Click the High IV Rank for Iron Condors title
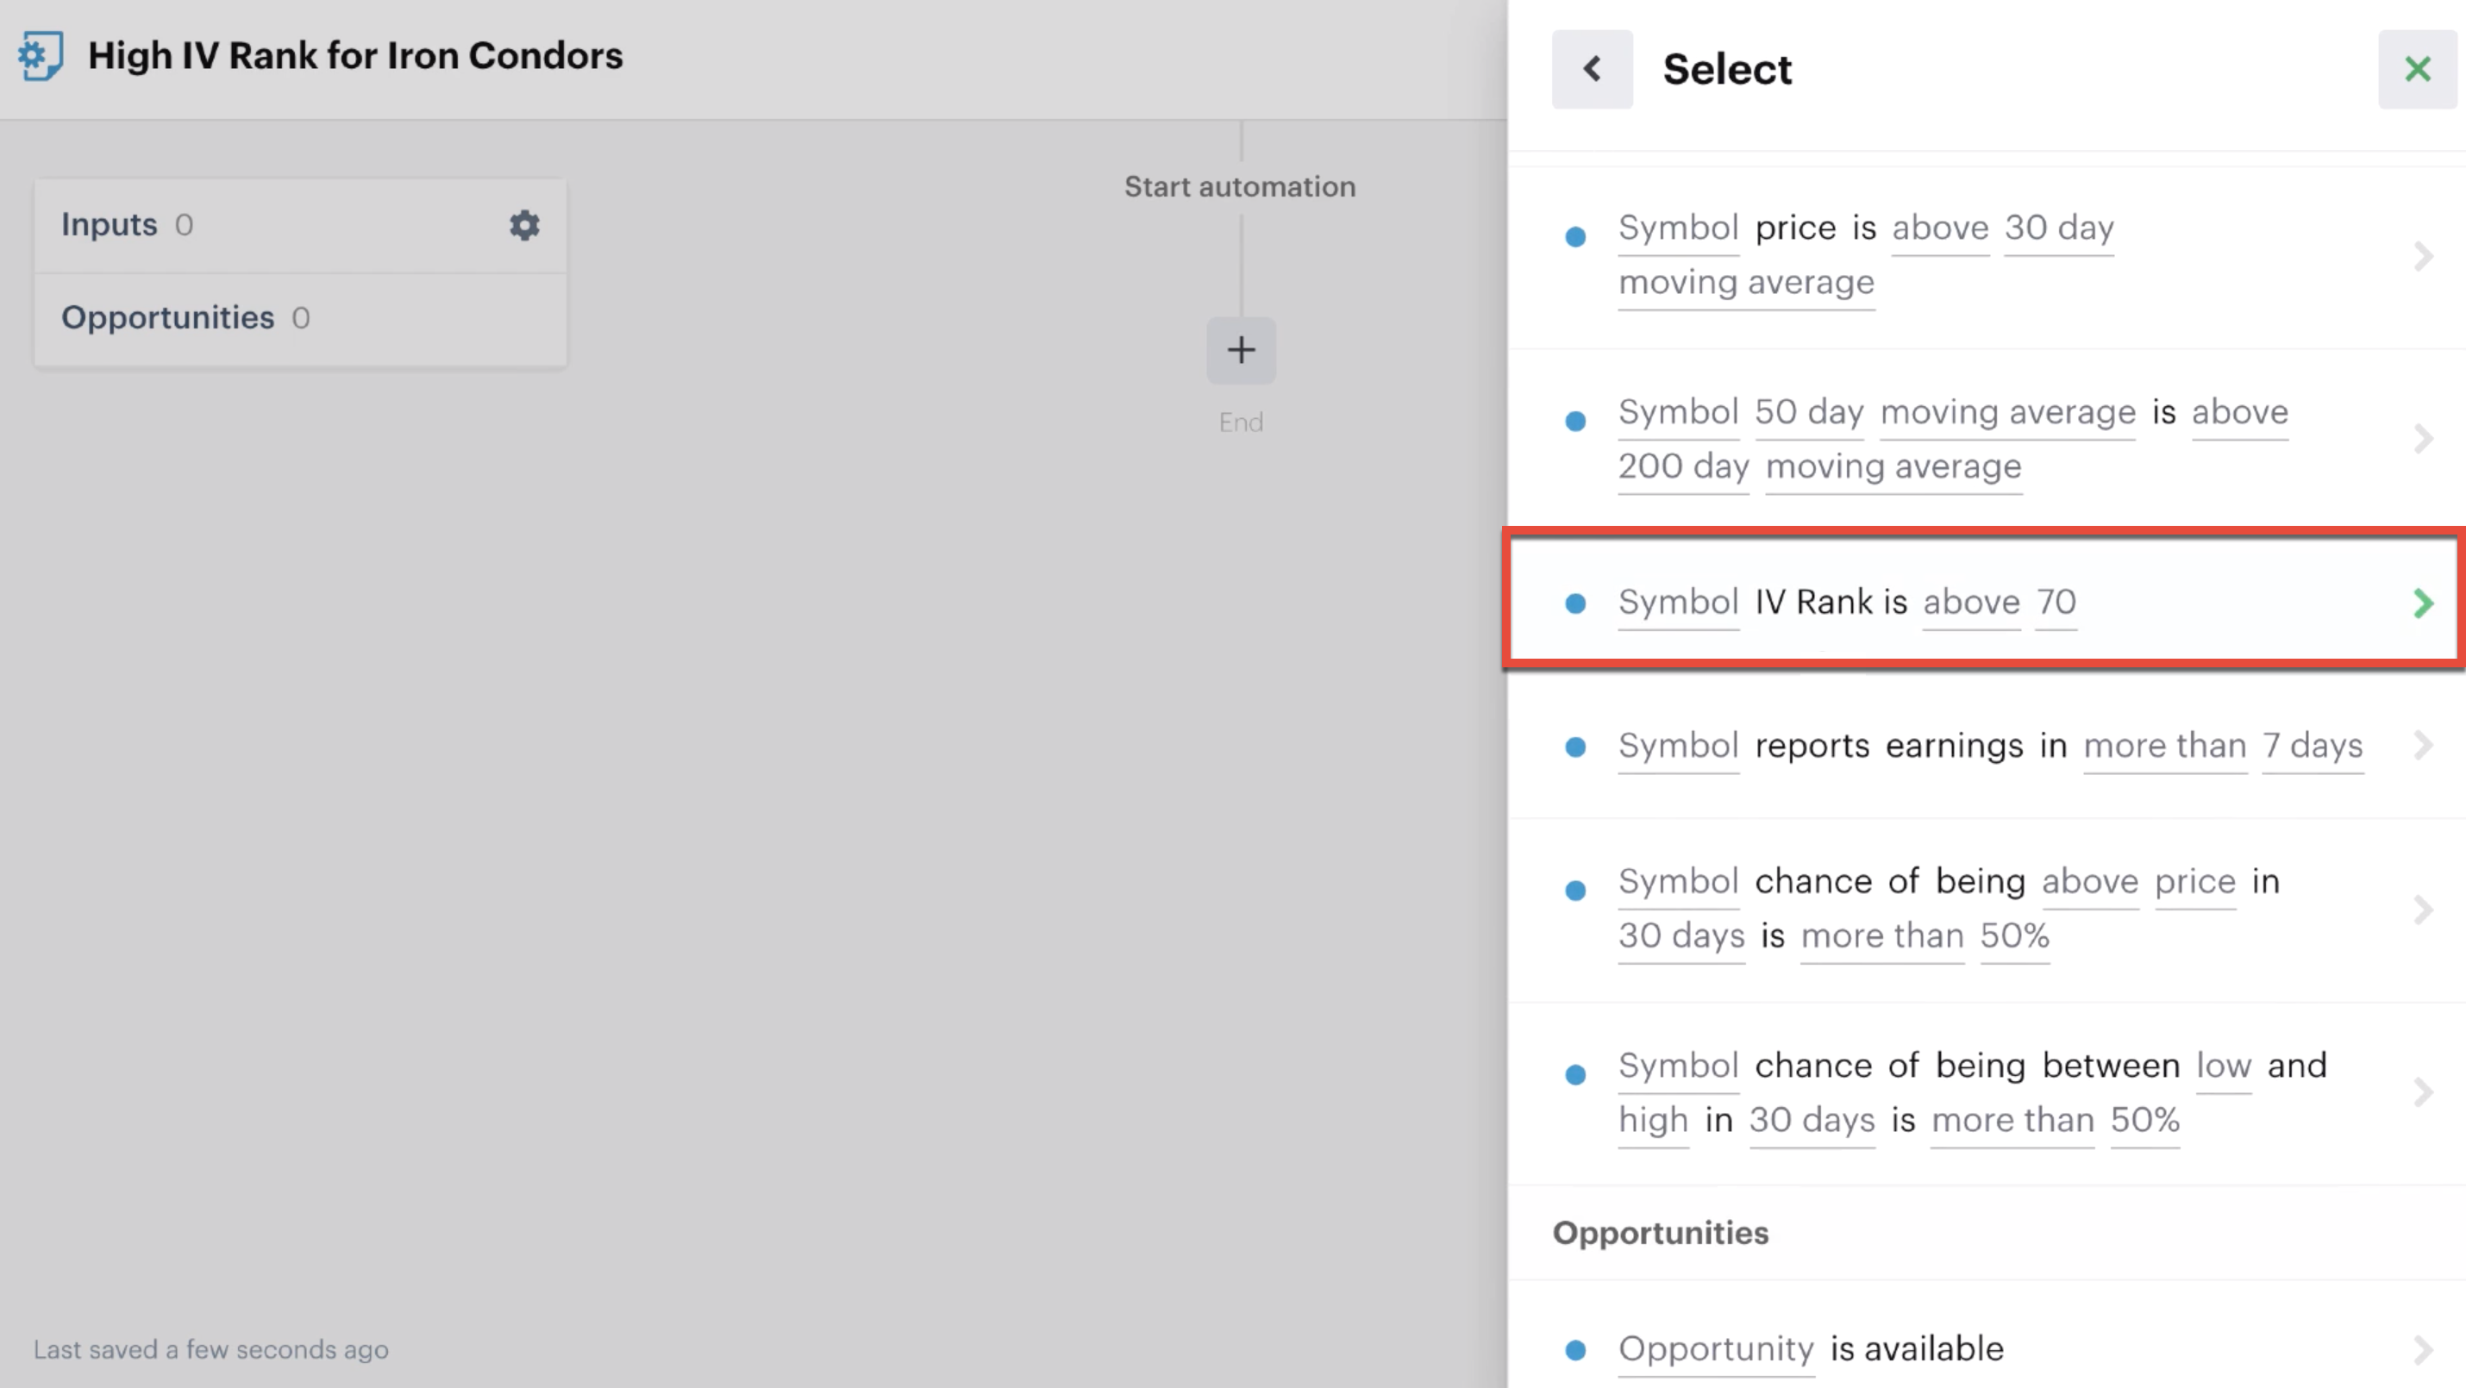 [355, 55]
